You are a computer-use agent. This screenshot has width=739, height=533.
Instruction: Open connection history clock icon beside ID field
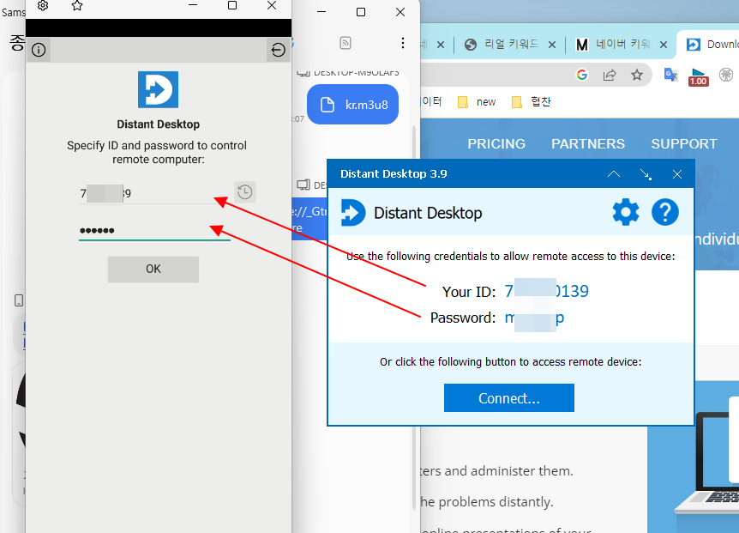(x=244, y=192)
